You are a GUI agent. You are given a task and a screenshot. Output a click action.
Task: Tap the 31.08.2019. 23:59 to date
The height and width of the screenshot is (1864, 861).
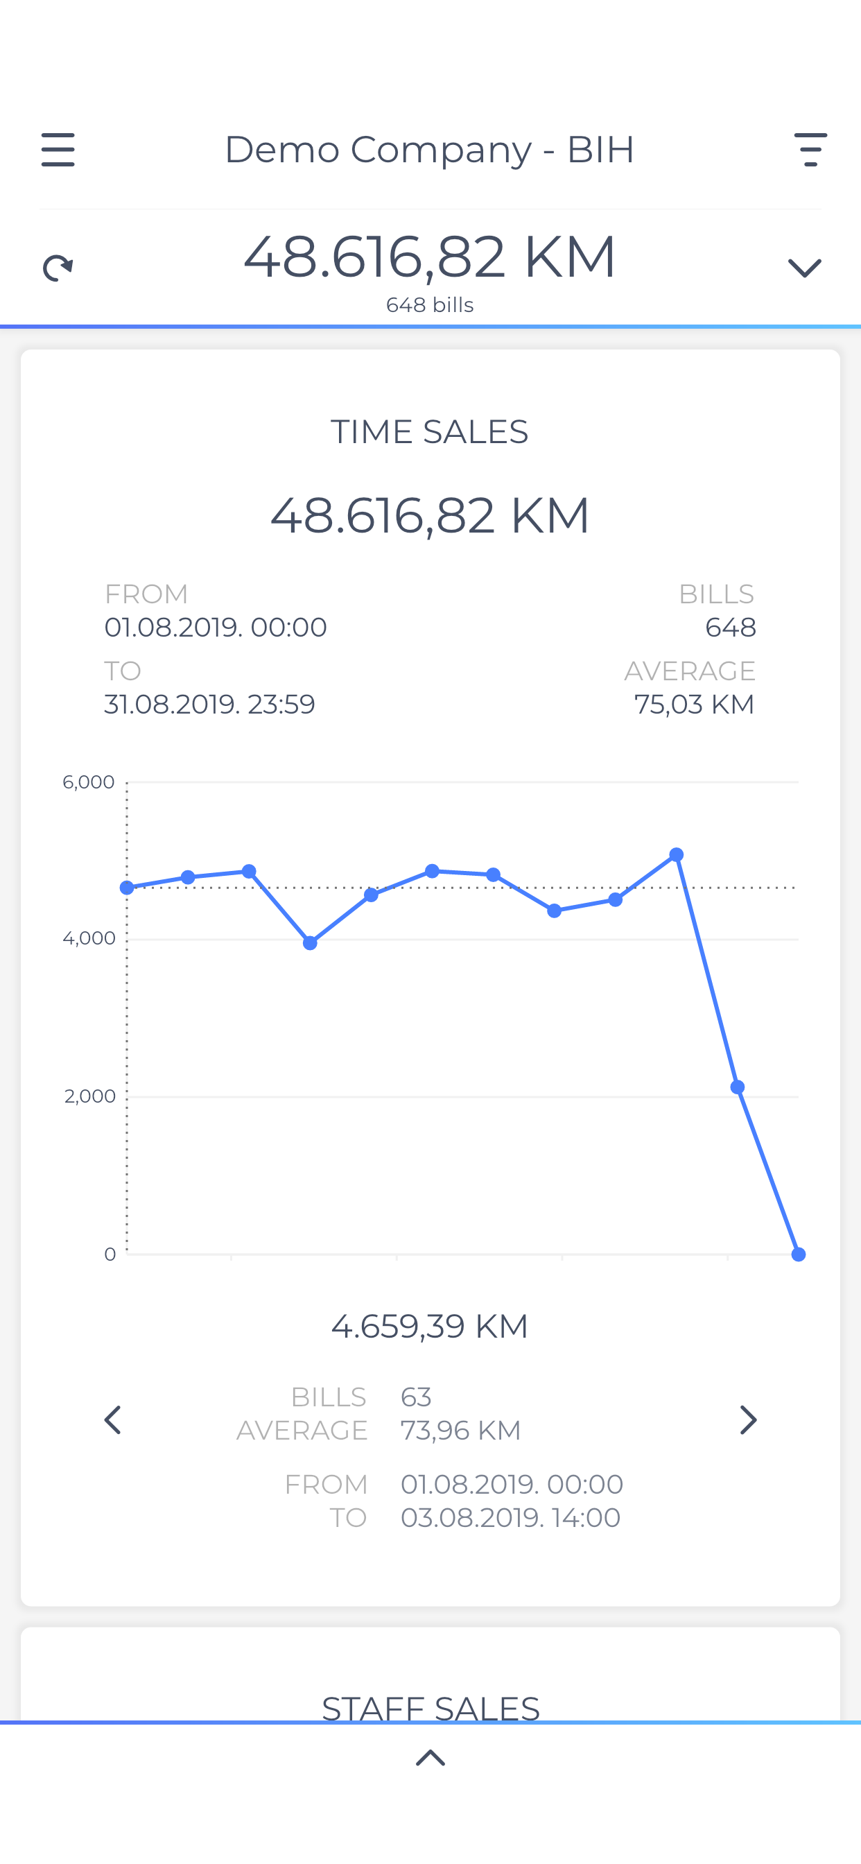click(x=210, y=704)
